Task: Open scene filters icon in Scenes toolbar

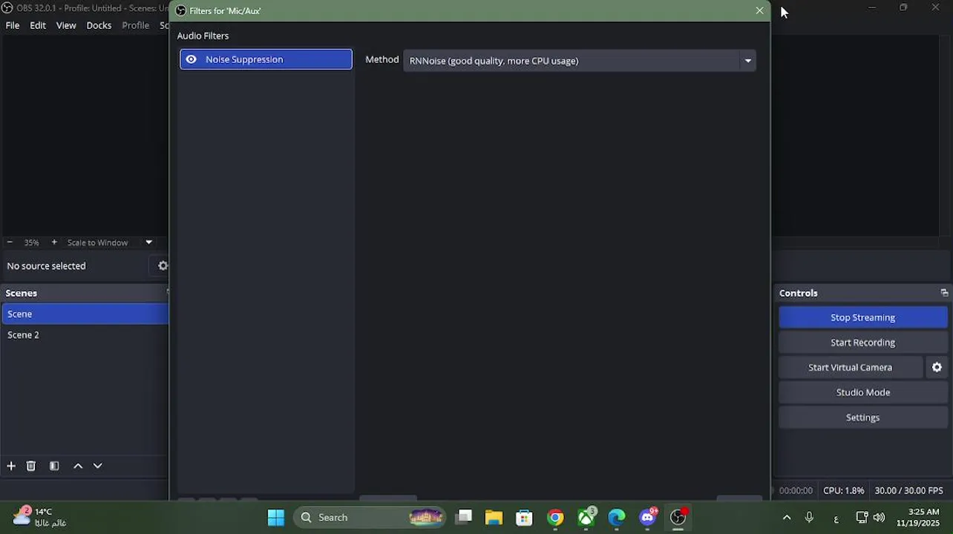Action: click(54, 466)
